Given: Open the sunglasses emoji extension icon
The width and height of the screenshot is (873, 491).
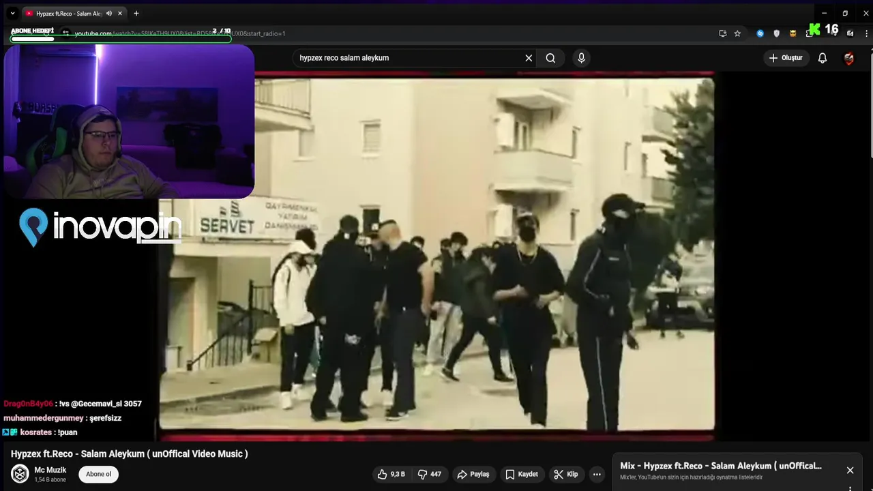Looking at the screenshot, I should (793, 33).
